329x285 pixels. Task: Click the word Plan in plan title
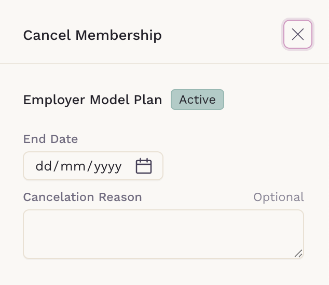click(148, 99)
